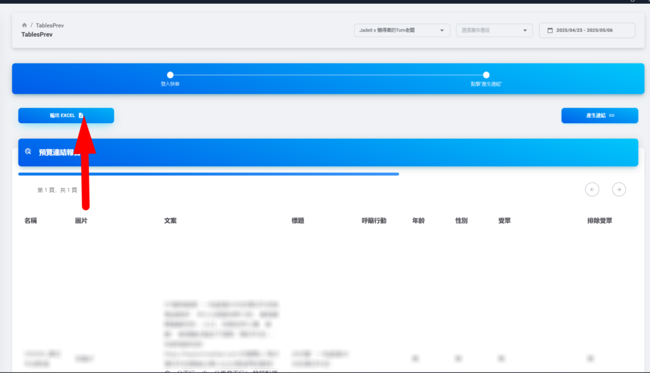The width and height of the screenshot is (650, 373).
Task: Expand the 選擇廣告層級 dropdown
Action: tap(494, 30)
